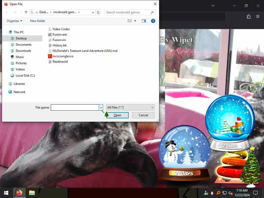The height and width of the screenshot is (198, 264).
Task: Click the gifts snow globe widget
Action: [230, 123]
